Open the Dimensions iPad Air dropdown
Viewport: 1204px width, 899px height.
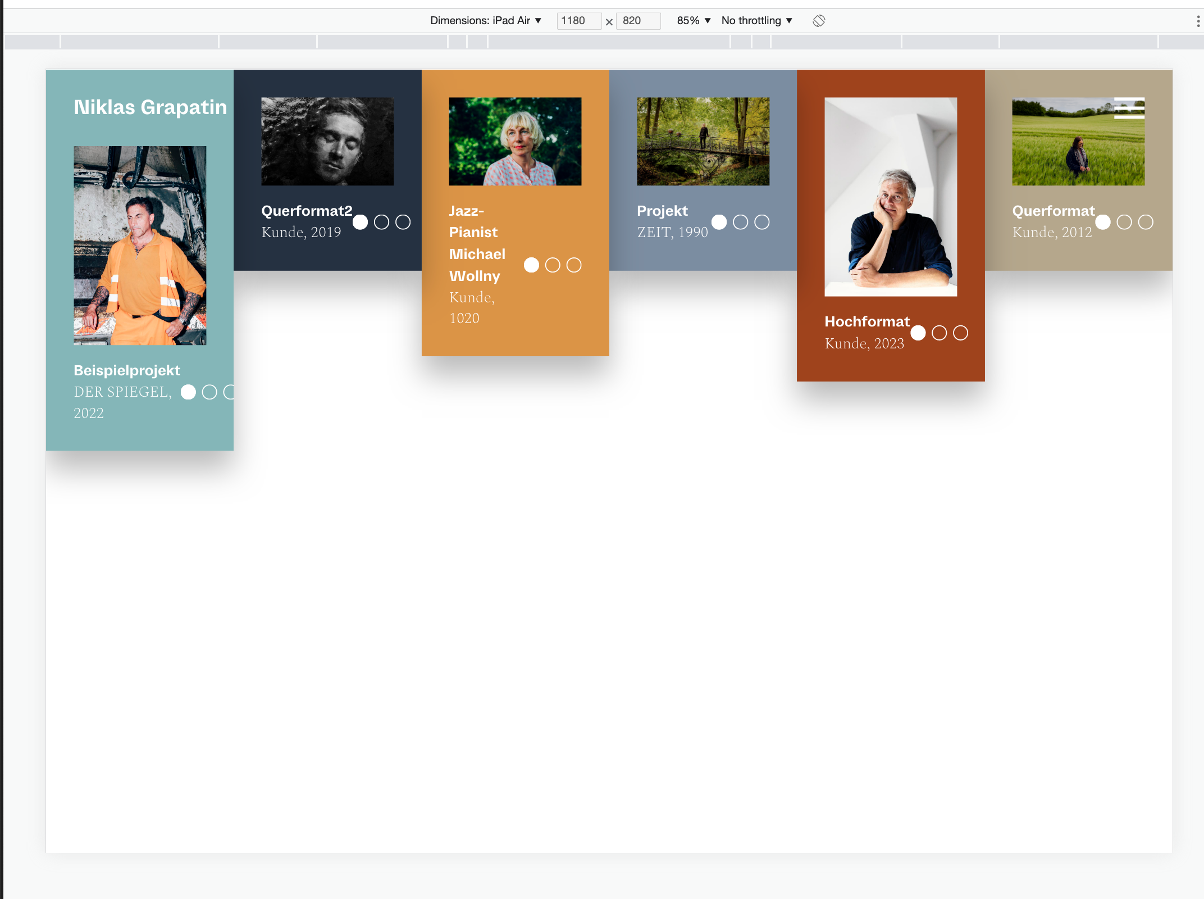pyautogui.click(x=486, y=21)
